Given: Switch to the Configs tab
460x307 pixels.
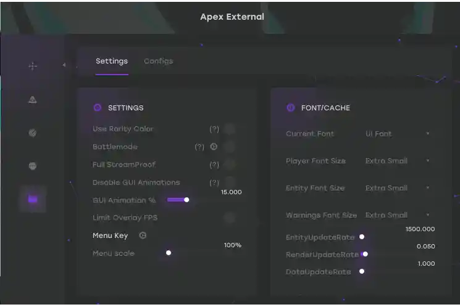Looking at the screenshot, I should click(x=159, y=61).
